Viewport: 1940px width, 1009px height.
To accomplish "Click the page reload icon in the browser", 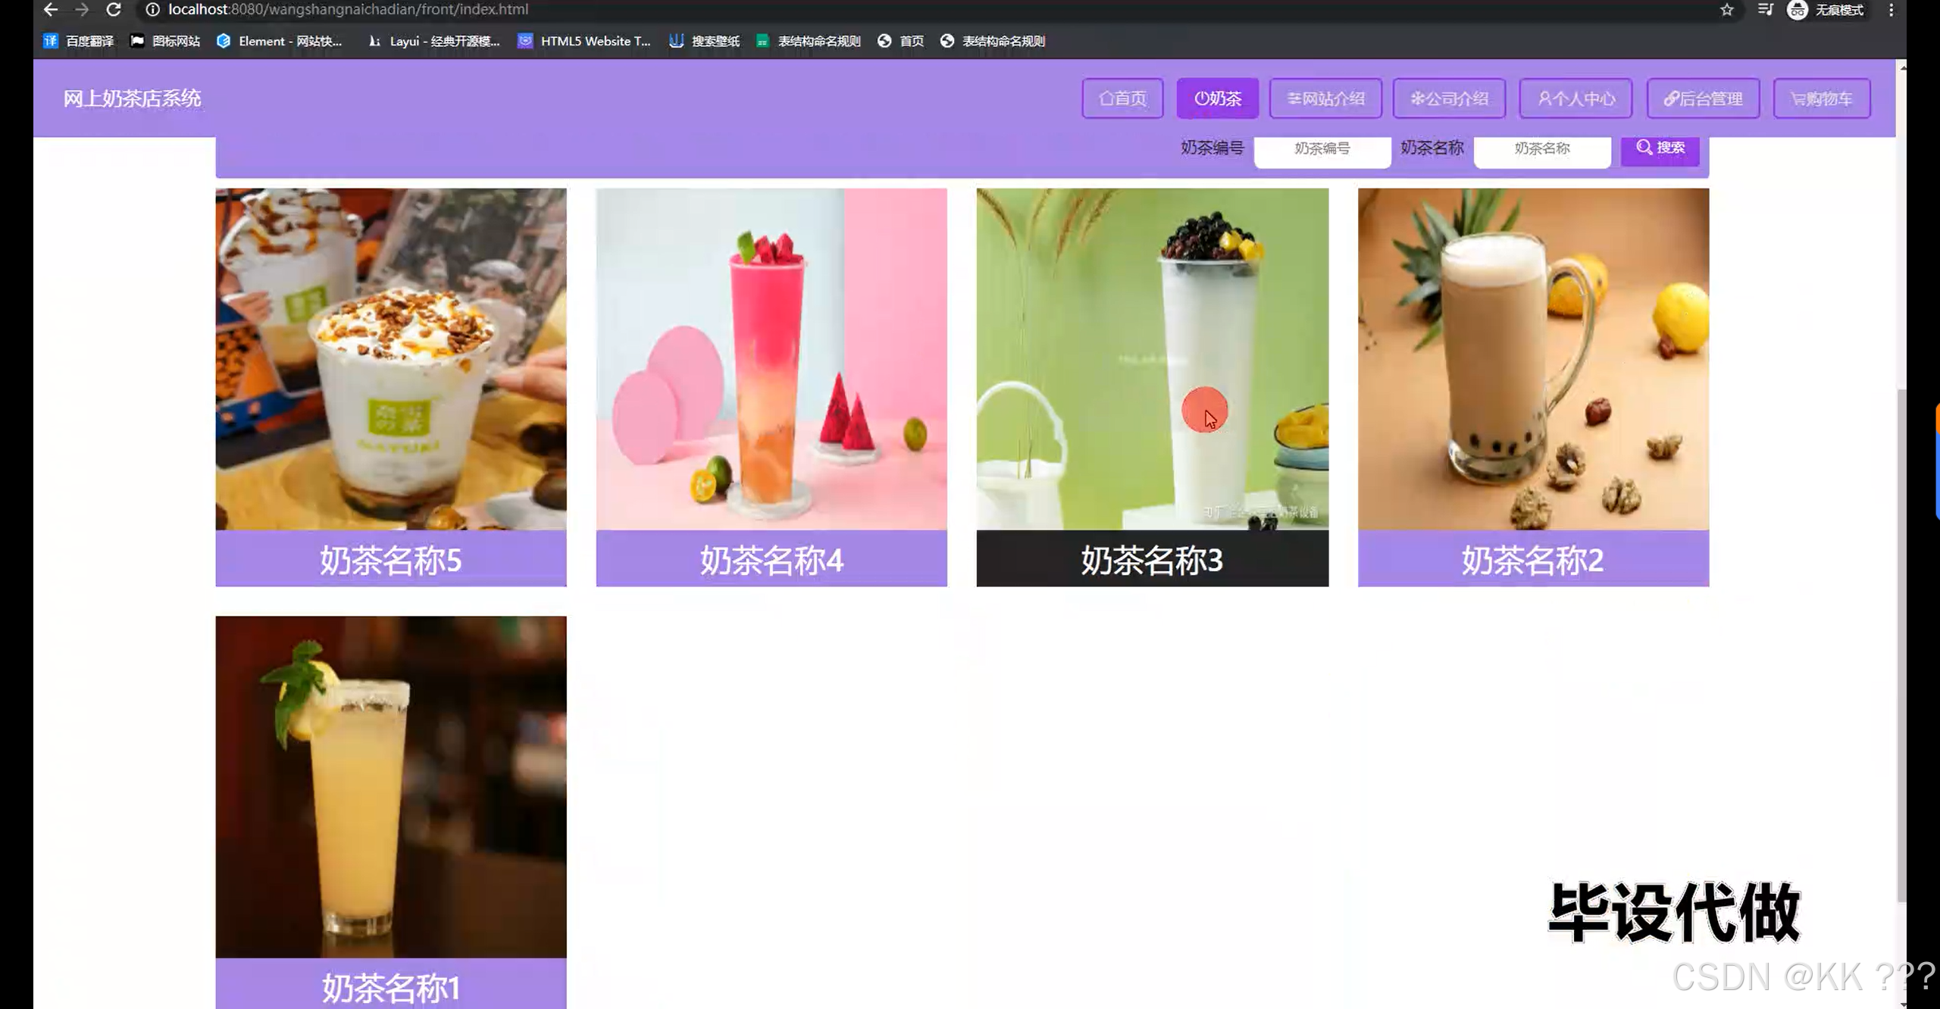I will point(114,10).
